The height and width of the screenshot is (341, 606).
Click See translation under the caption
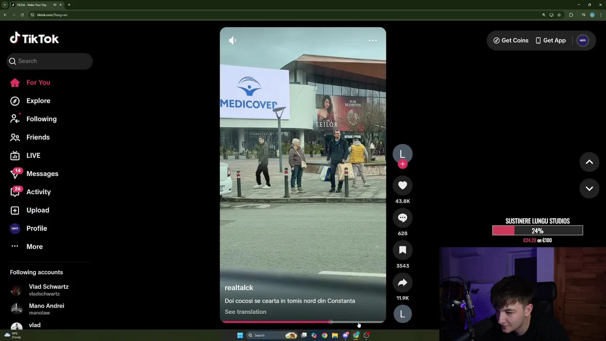tap(245, 312)
